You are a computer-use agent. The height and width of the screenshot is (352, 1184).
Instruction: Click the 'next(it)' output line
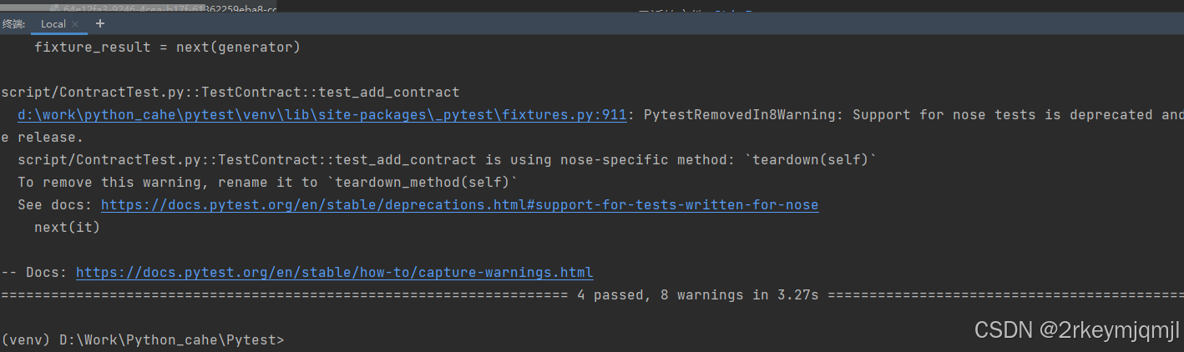[x=67, y=228]
